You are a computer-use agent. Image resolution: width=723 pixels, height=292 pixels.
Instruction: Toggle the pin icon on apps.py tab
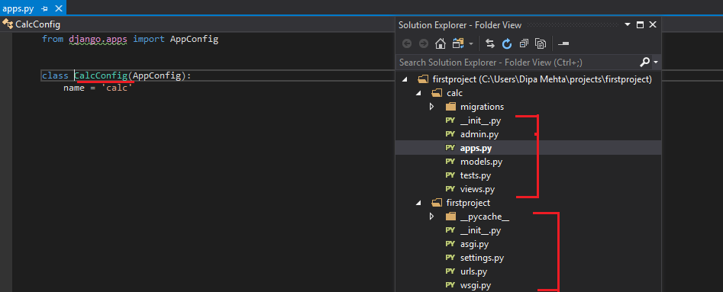click(45, 8)
